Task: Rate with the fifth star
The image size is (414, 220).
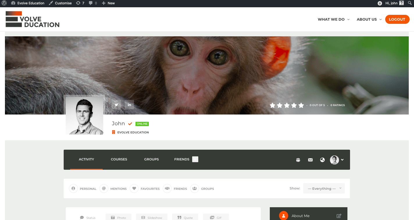Action: pyautogui.click(x=301, y=105)
